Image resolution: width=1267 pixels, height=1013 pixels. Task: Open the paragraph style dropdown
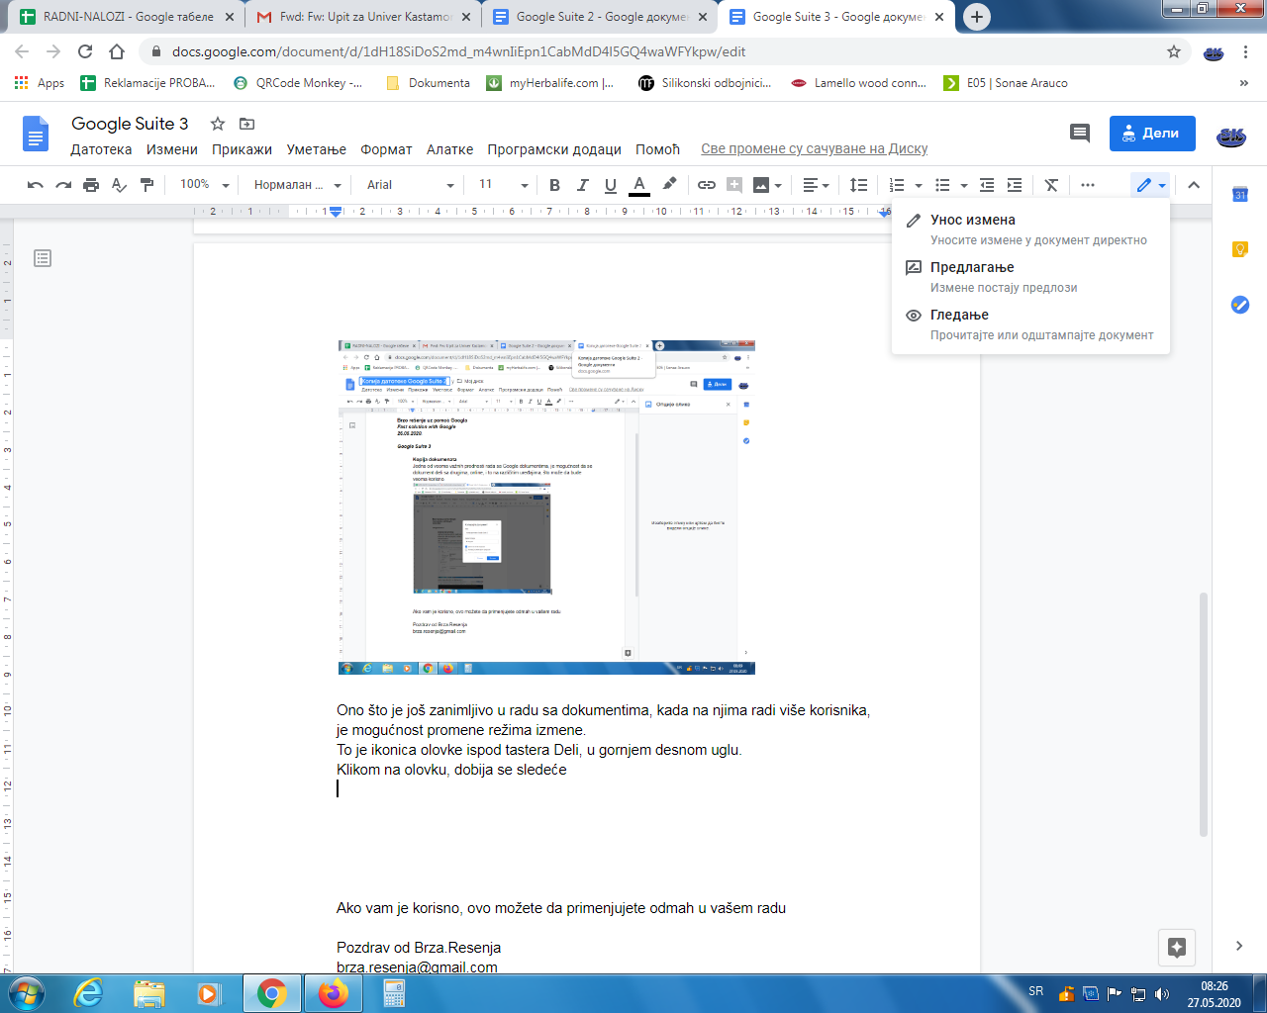click(297, 185)
